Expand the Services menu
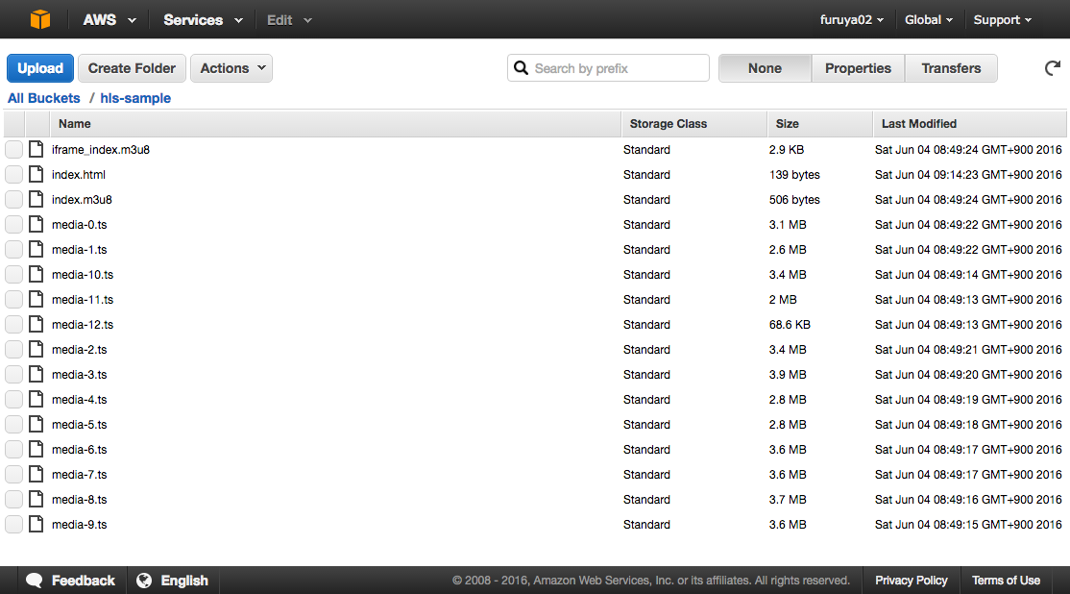 point(203,20)
